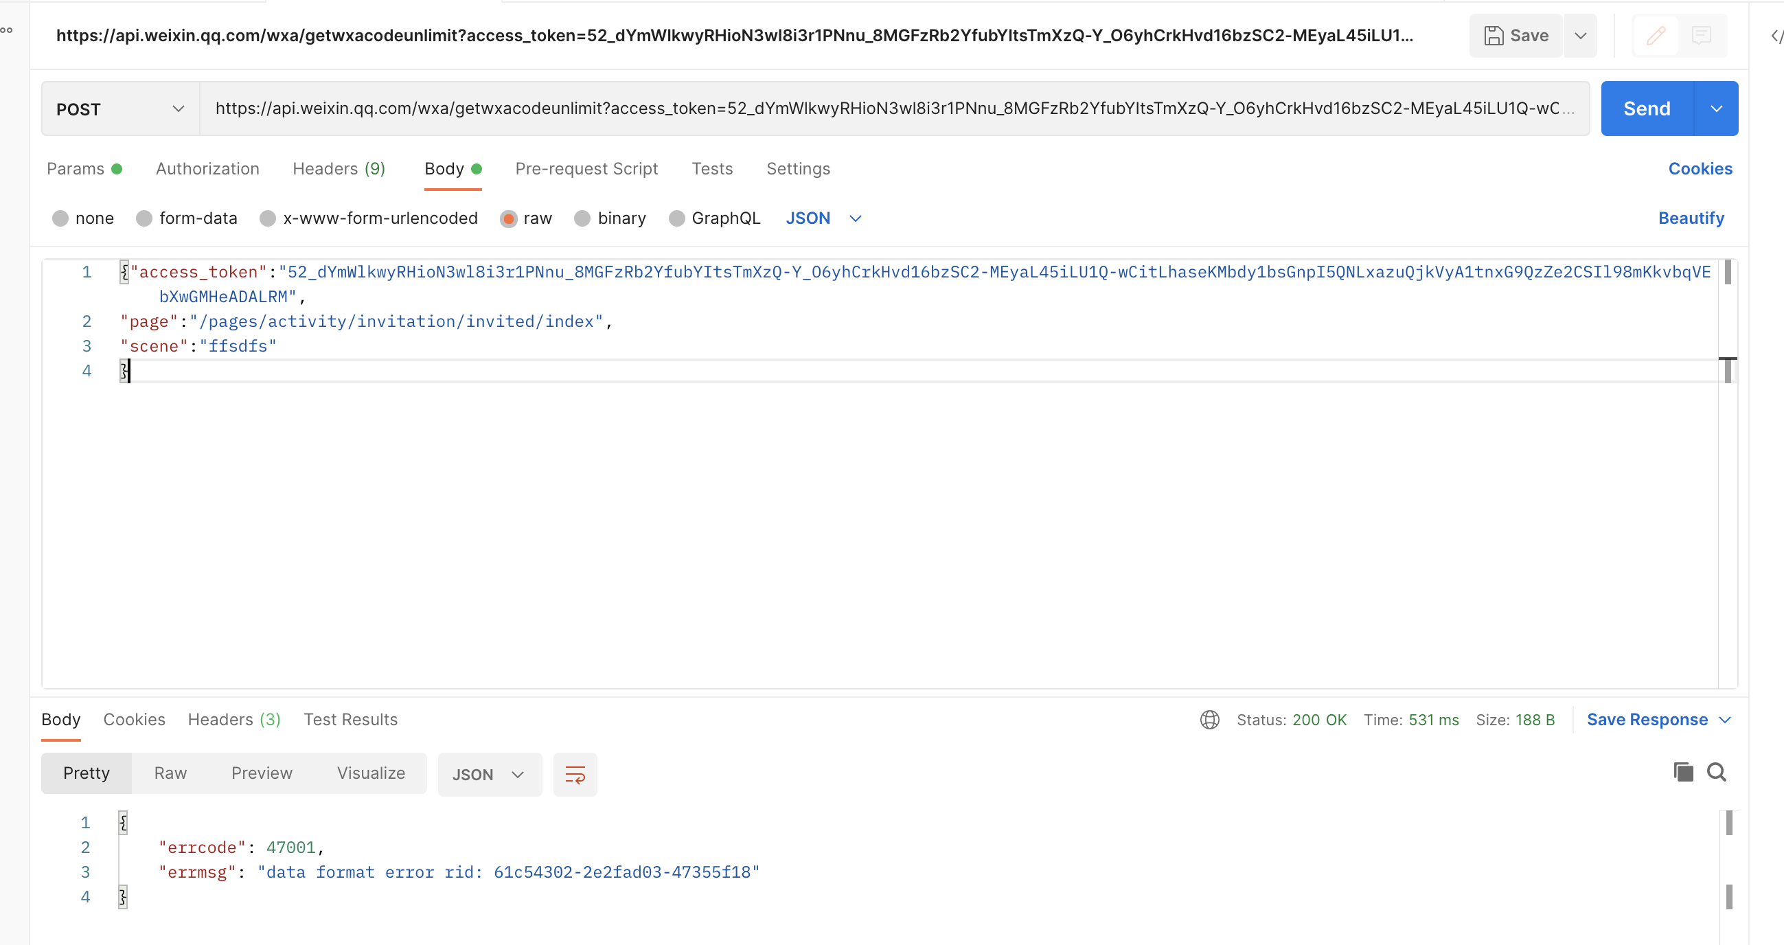Click the Save floppy disk icon
Screen dimensions: 1784x945
[x=1494, y=35]
